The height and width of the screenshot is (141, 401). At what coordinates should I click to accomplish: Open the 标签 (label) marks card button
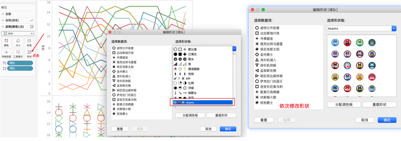click(x=29, y=42)
